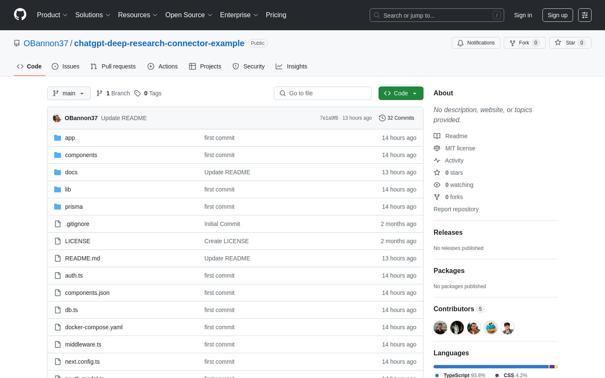This screenshot has height=378, width=605.
Task: Click Report repository link
Action: tap(456, 209)
